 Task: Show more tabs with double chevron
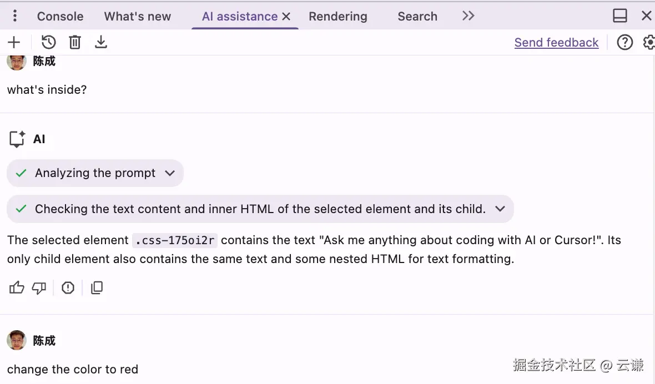[468, 16]
